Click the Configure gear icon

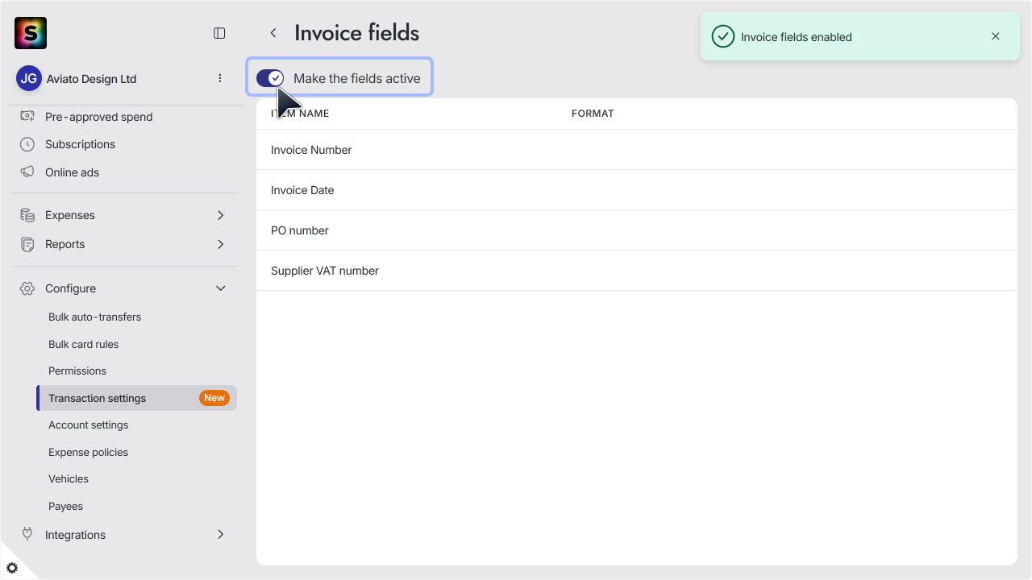coord(27,288)
